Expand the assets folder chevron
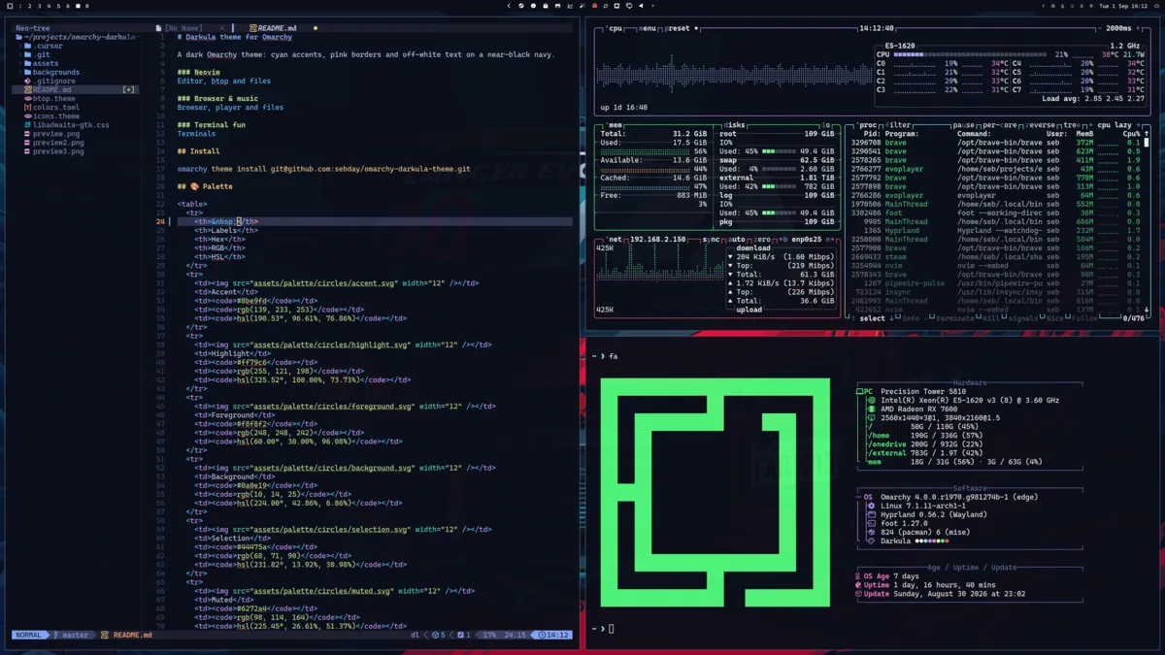The image size is (1165, 655). [20, 63]
